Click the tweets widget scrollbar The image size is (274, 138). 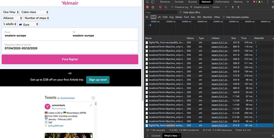(96, 104)
